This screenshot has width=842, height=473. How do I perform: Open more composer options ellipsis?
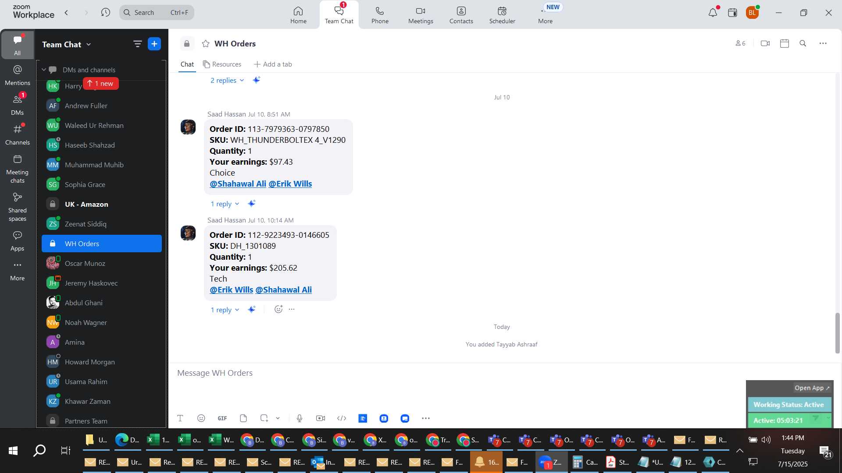click(x=426, y=418)
